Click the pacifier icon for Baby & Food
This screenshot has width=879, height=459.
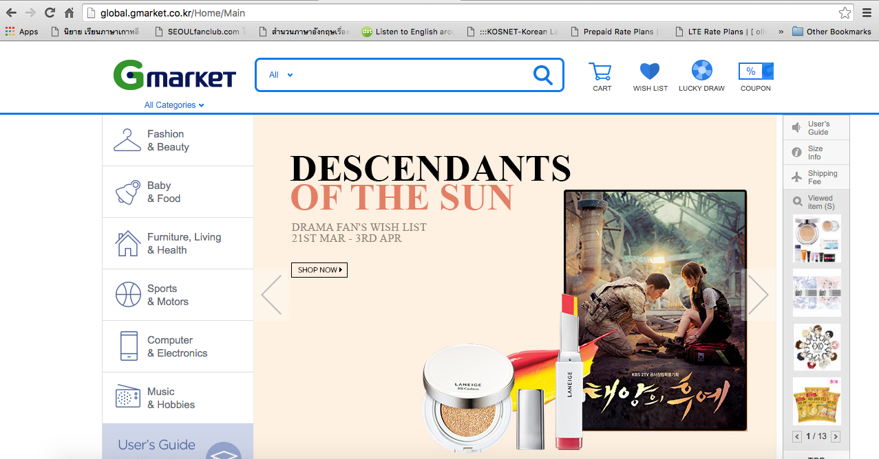coord(127,192)
